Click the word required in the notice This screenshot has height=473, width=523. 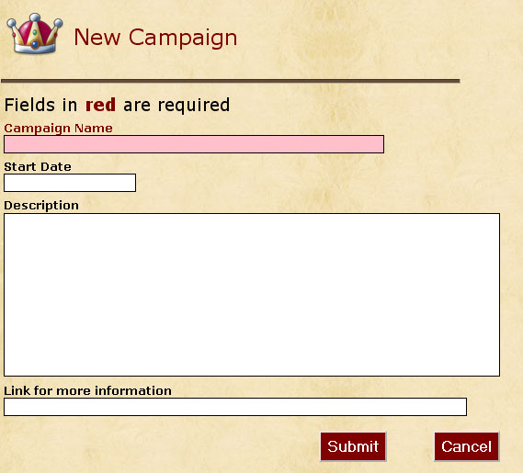pyautogui.click(x=194, y=106)
